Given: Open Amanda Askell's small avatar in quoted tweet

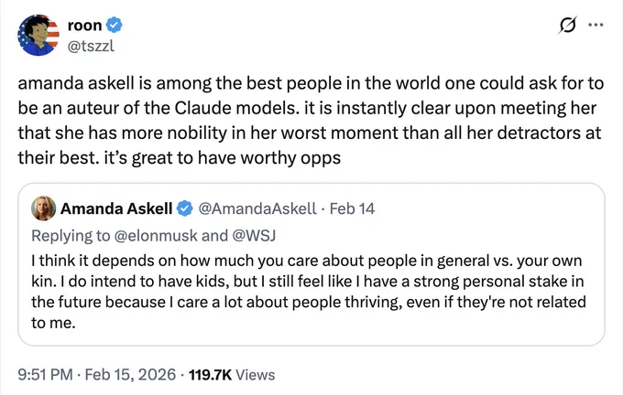Looking at the screenshot, I should (x=43, y=208).
